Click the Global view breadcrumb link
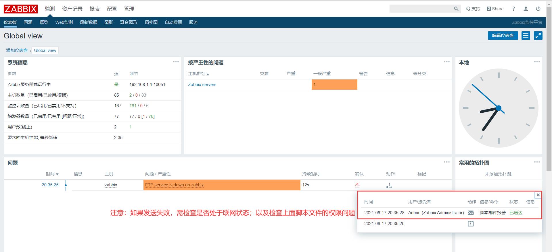Viewport: 552px width, 252px height. (45, 50)
